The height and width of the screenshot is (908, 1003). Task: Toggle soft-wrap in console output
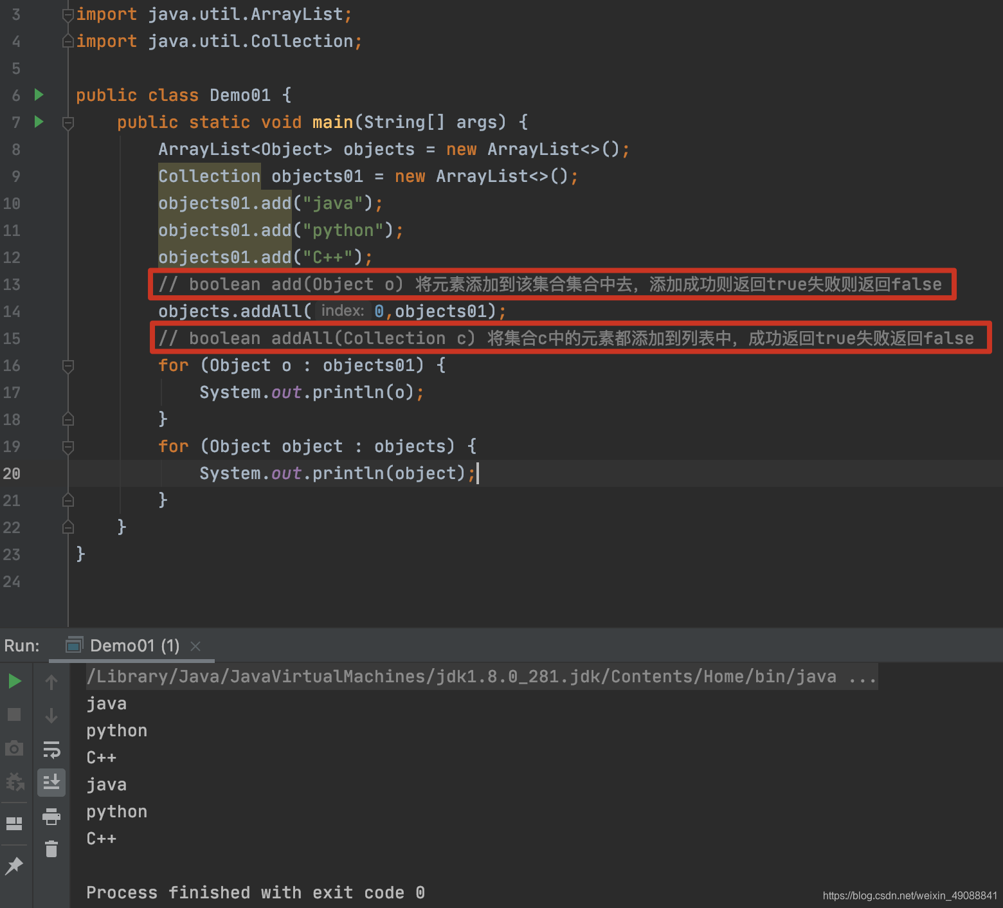pos(51,749)
